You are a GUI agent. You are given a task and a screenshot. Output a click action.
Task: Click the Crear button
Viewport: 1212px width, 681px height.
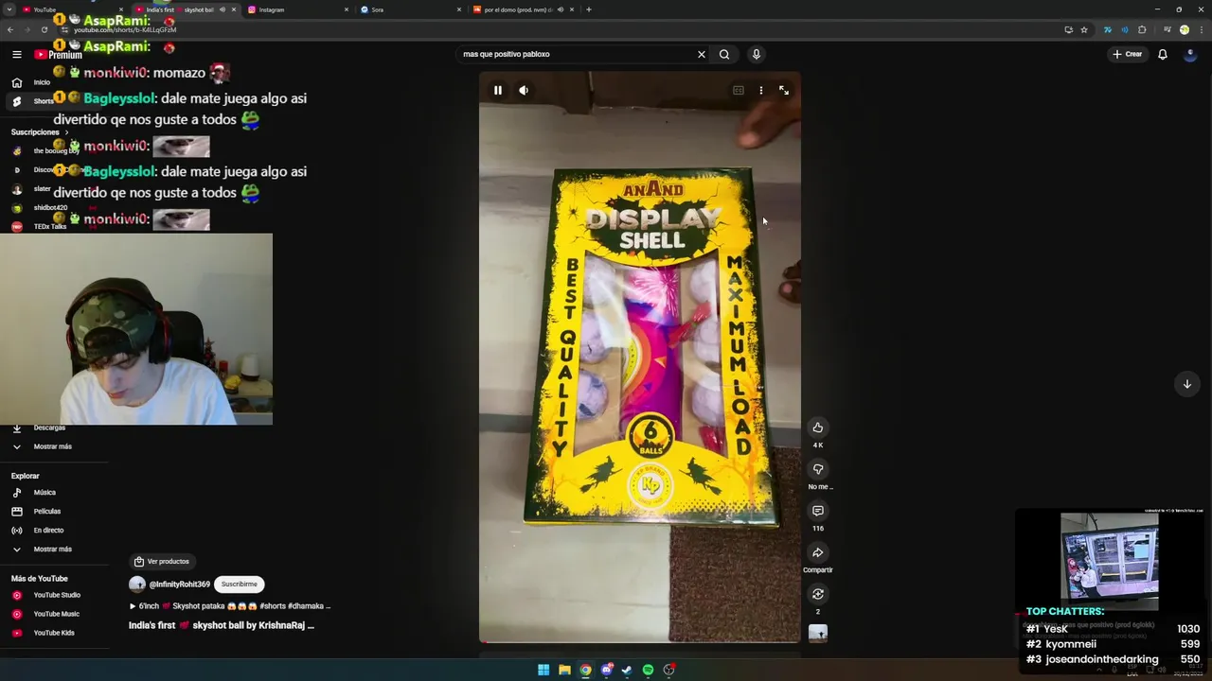(1128, 54)
